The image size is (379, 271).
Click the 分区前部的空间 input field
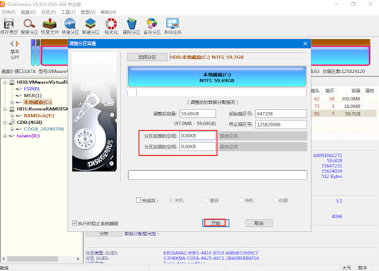(198, 136)
